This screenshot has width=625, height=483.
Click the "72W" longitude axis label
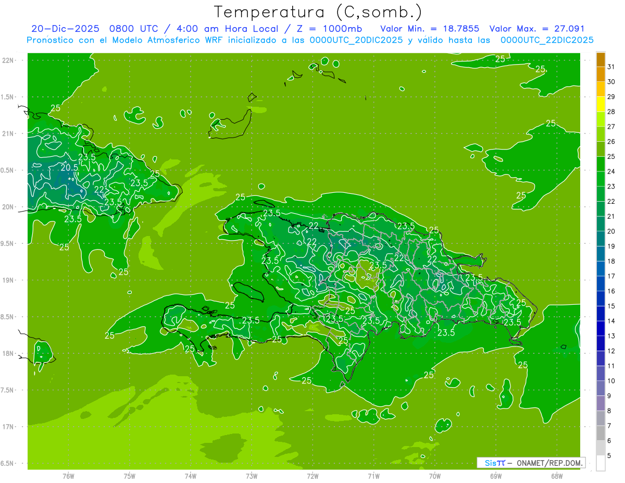pos(312,475)
